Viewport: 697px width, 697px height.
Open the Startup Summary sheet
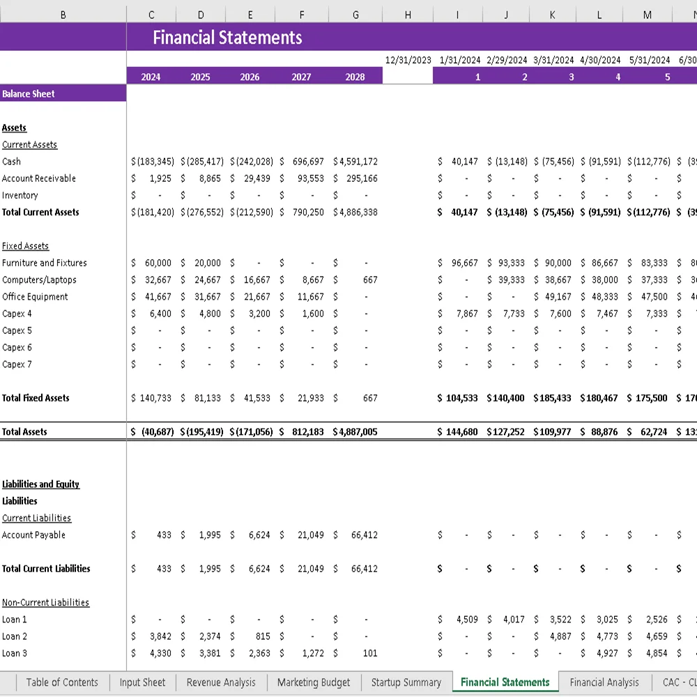coord(406,683)
